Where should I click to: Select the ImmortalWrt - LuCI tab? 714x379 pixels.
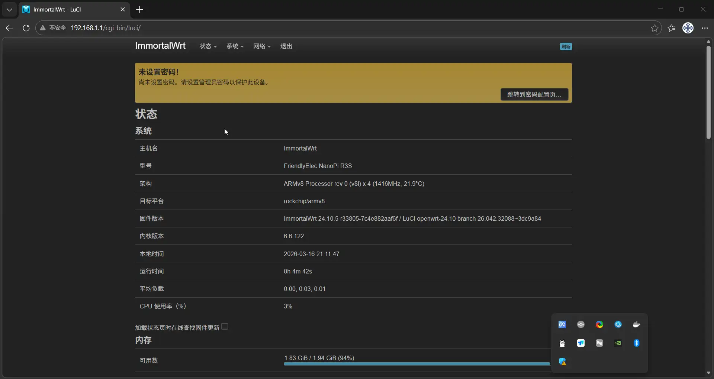click(71, 10)
